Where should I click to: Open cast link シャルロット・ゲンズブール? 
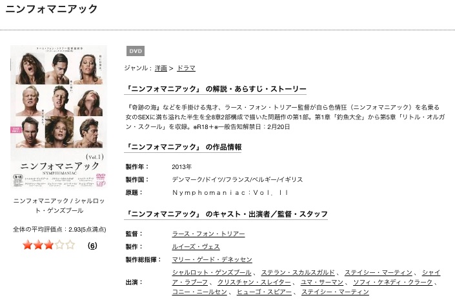tap(212, 273)
